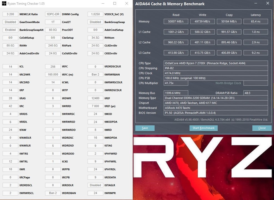
Task: Select the tRTP value 8
Action: pos(53,90)
